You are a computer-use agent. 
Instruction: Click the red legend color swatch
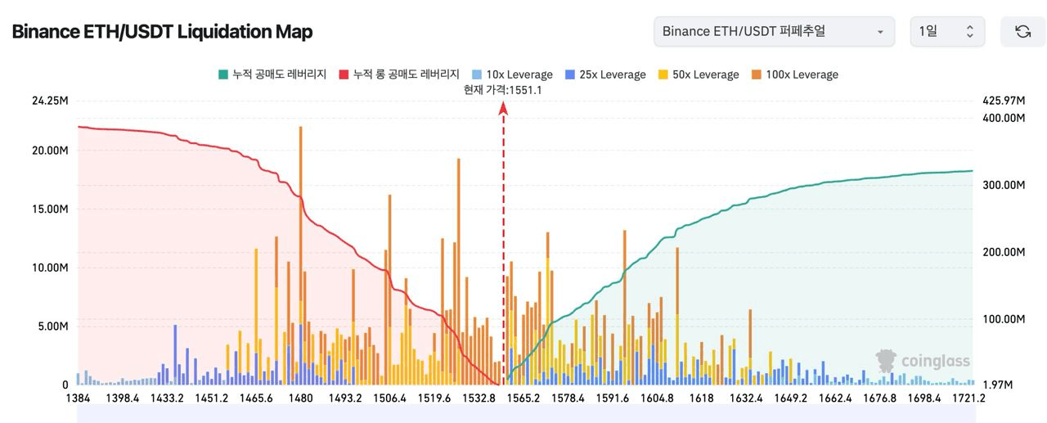click(x=344, y=74)
